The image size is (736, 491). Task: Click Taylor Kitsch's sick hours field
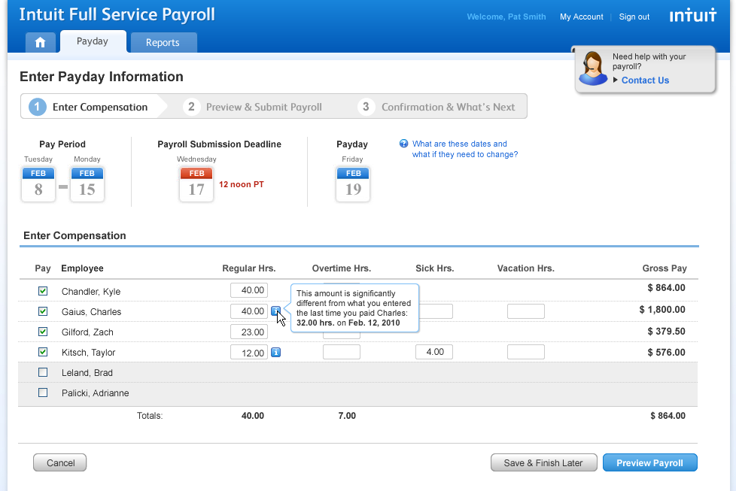pyautogui.click(x=433, y=352)
